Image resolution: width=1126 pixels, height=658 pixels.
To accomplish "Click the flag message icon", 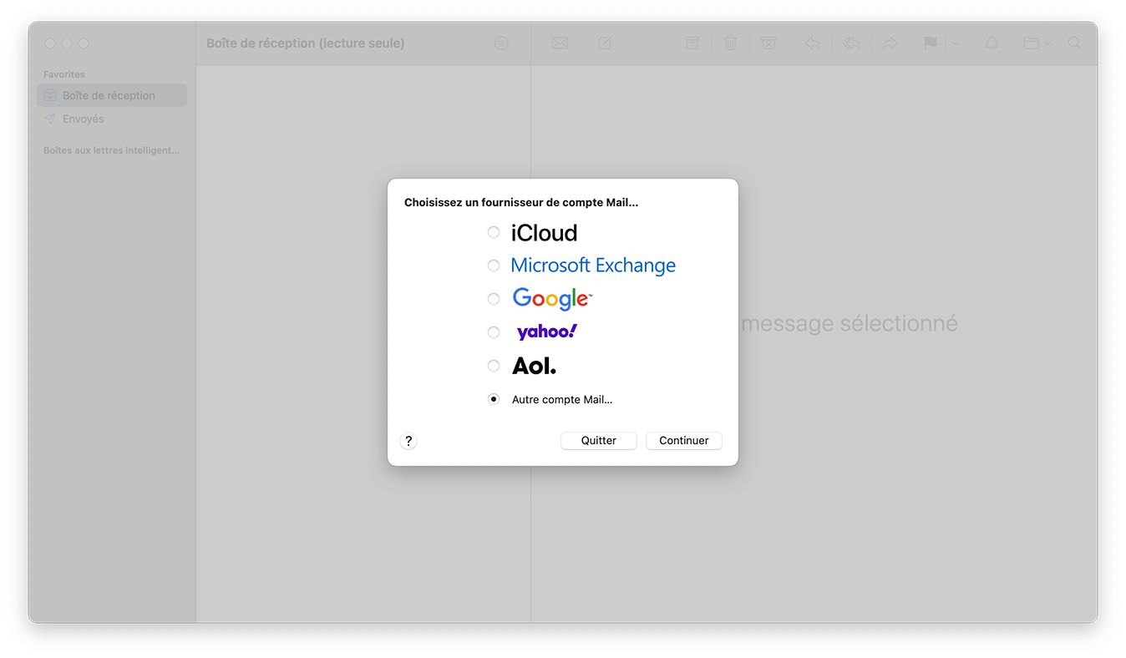I will [930, 43].
